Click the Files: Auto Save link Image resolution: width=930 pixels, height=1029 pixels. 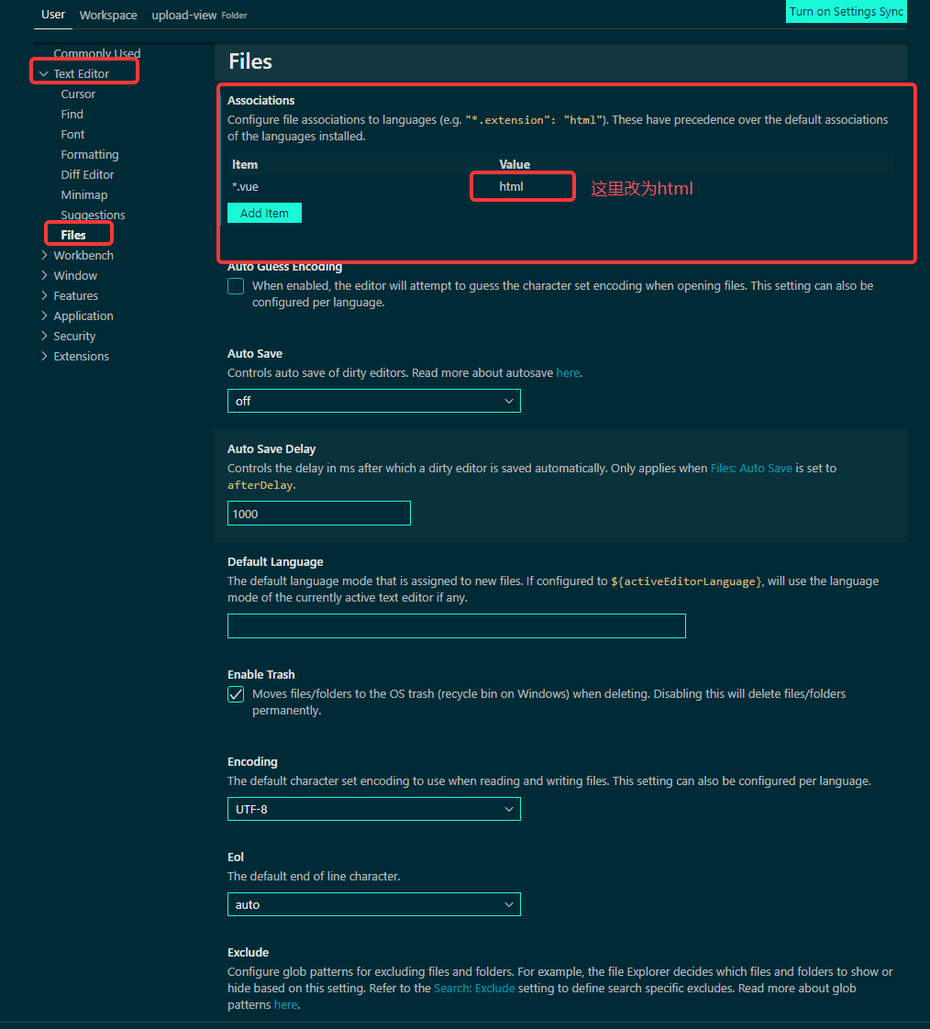click(x=751, y=468)
